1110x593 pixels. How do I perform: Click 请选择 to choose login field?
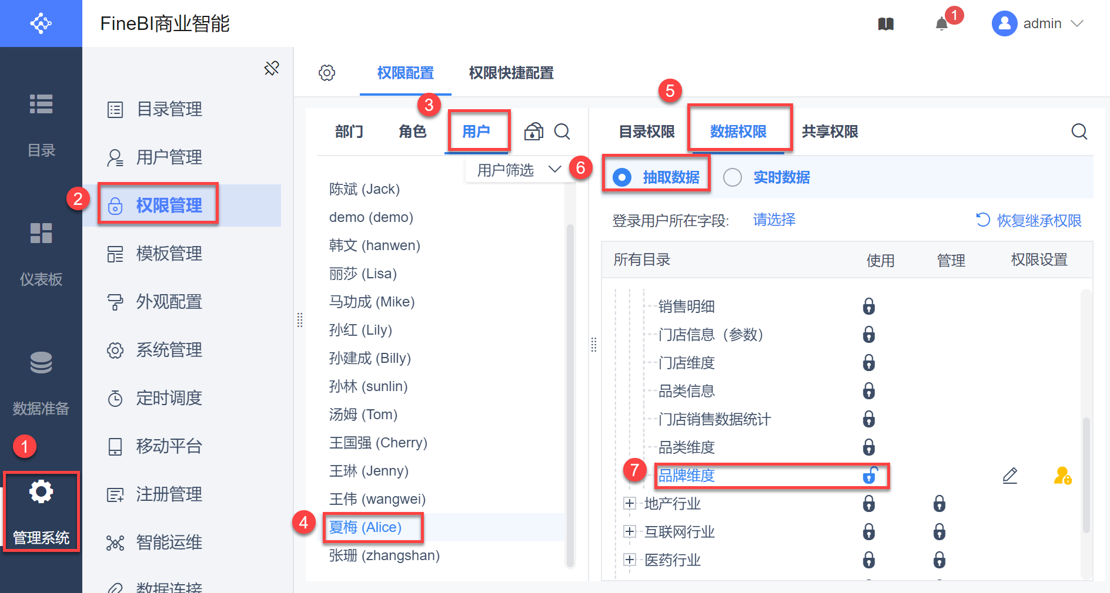tap(774, 220)
